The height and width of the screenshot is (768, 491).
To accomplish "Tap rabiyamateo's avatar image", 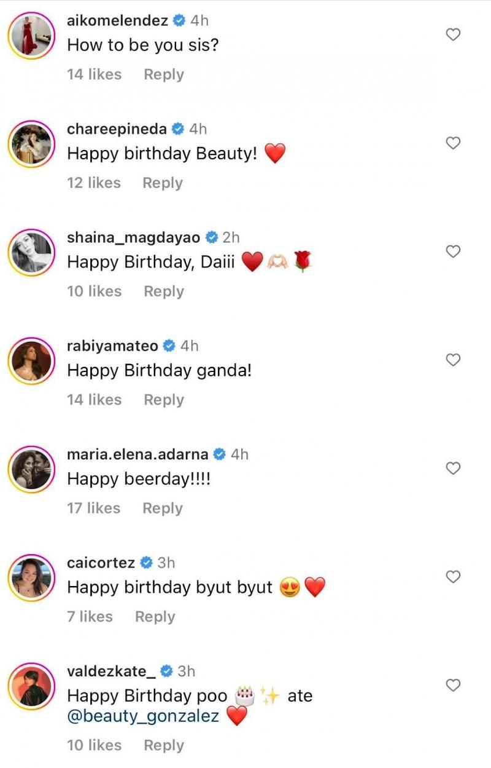I will (31, 360).
